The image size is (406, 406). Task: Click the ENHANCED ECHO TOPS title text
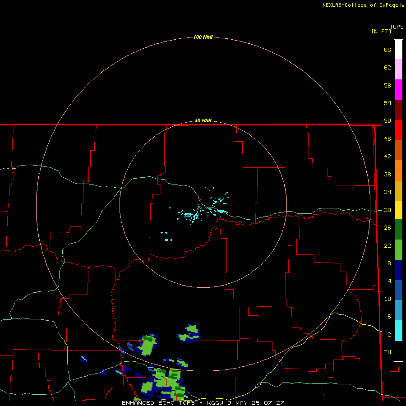158,403
